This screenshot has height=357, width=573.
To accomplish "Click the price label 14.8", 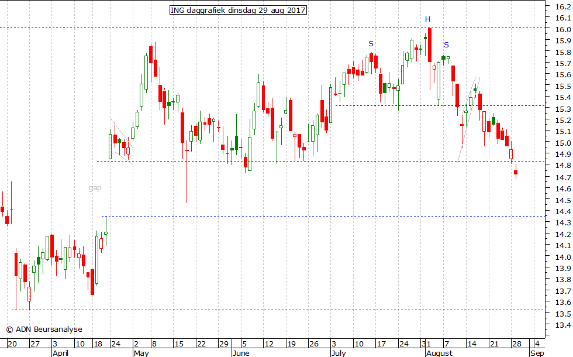I will (563, 166).
